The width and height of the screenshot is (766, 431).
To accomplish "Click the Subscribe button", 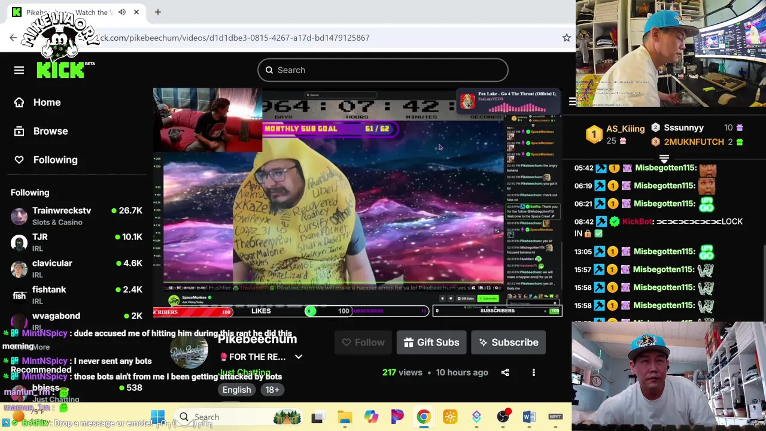I will pyautogui.click(x=508, y=342).
